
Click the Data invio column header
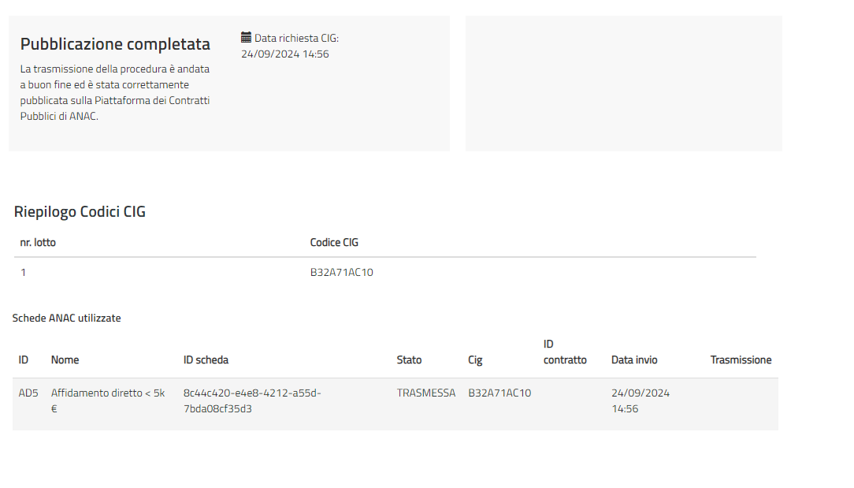[x=634, y=359]
